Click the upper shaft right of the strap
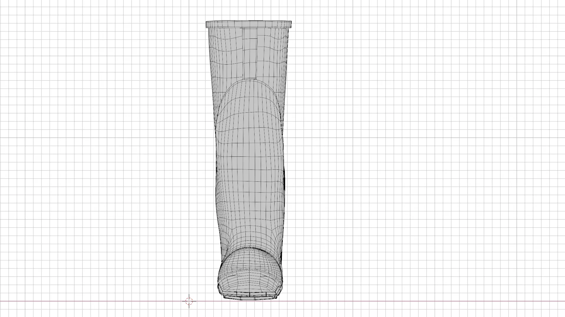565x317 pixels. click(272, 53)
